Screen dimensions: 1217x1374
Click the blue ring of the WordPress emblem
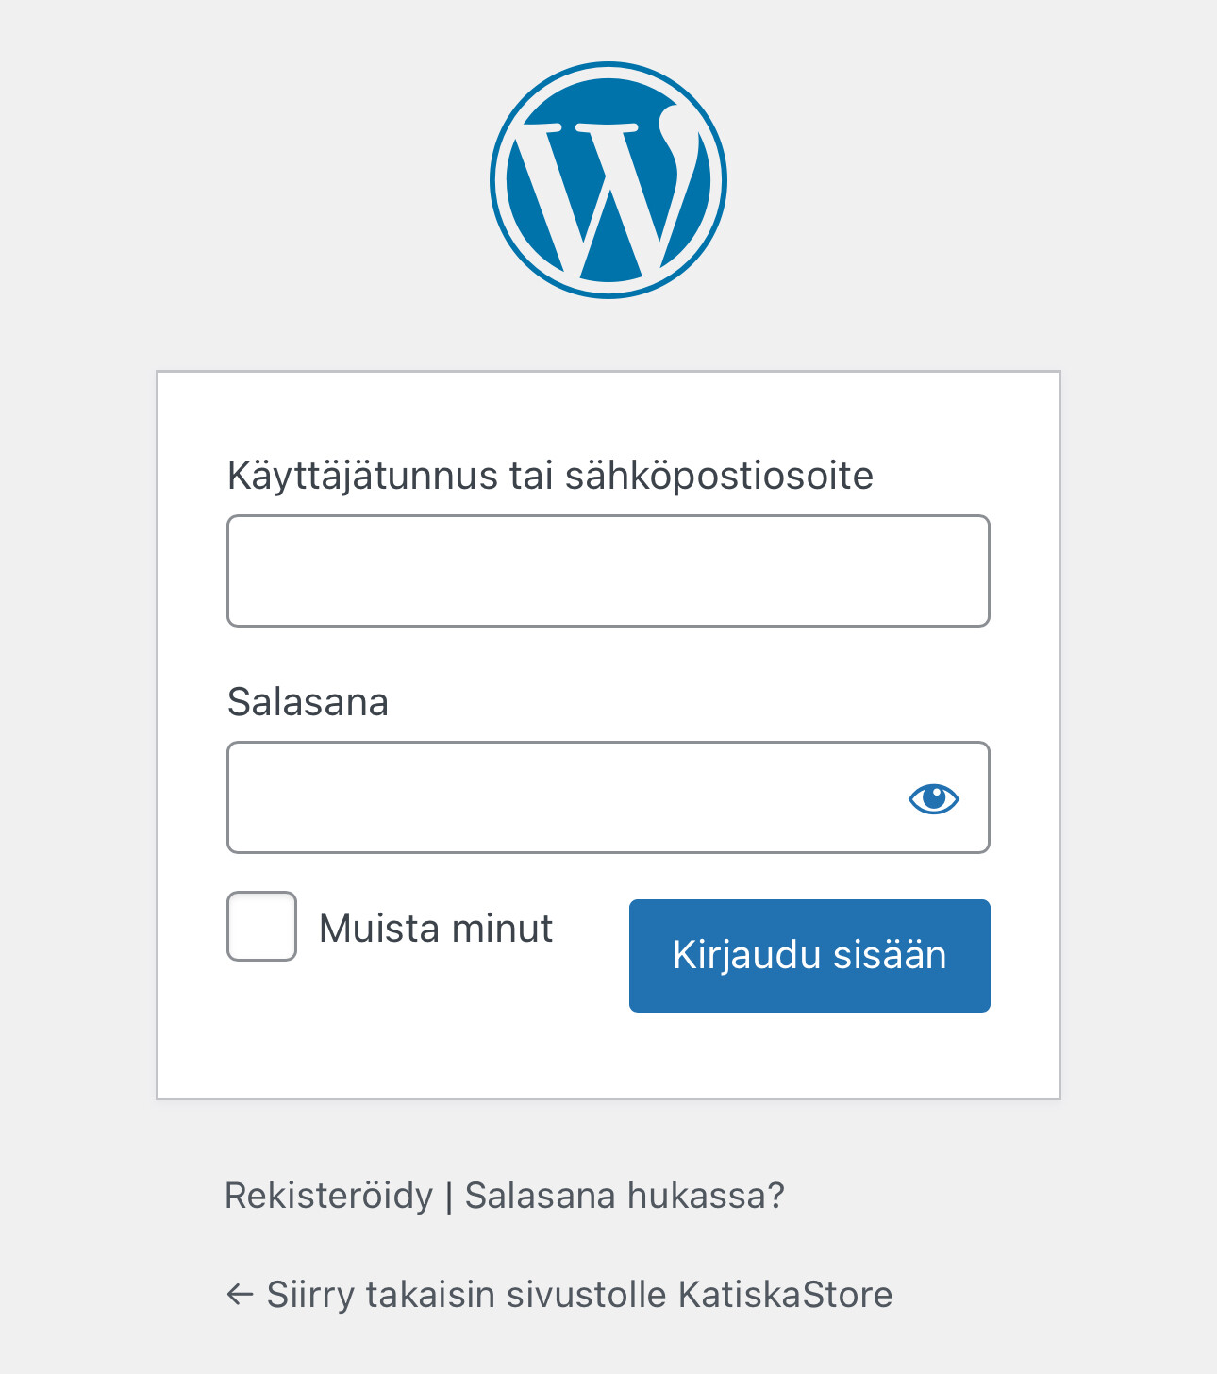pyautogui.click(x=495, y=180)
